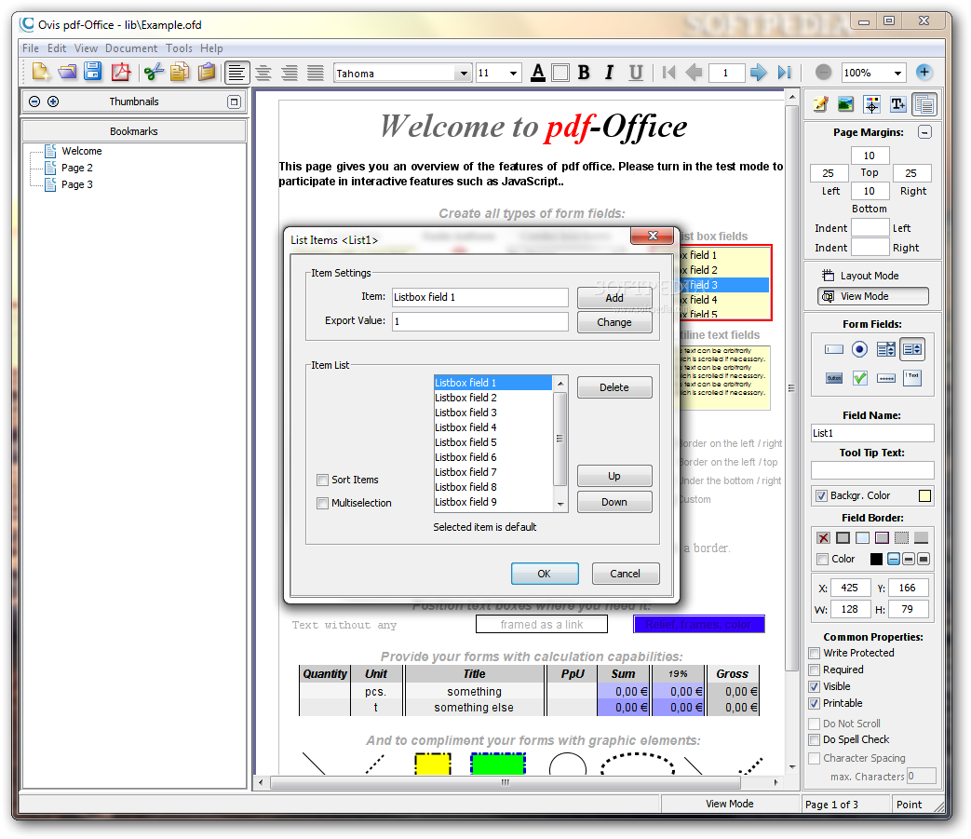
Task: Enable Multiselection checkbox
Action: 322,504
